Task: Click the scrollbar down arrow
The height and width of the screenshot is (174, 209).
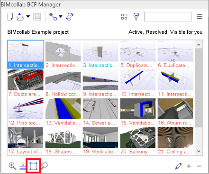Action: (x=199, y=151)
